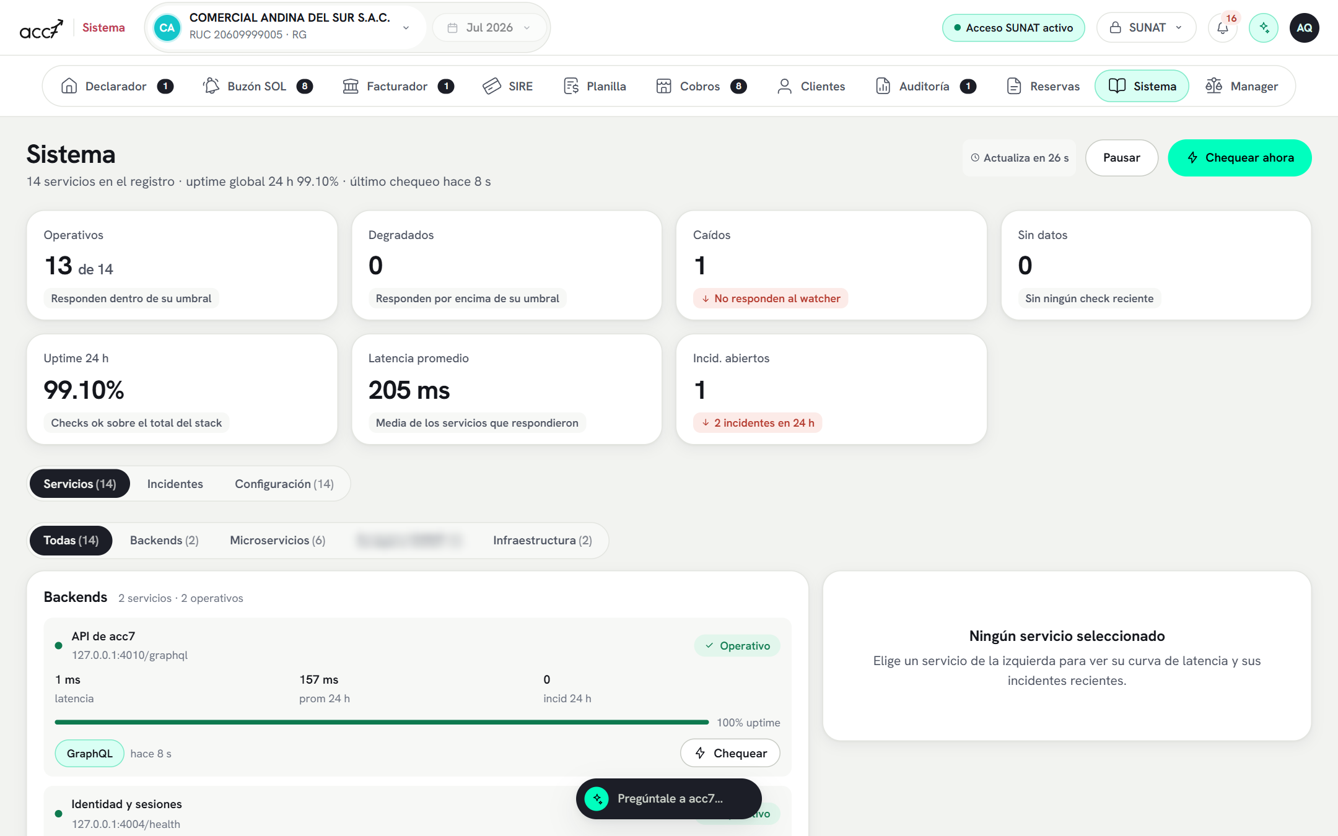Select the Todas (14) filter
The height and width of the screenshot is (836, 1338).
(71, 541)
